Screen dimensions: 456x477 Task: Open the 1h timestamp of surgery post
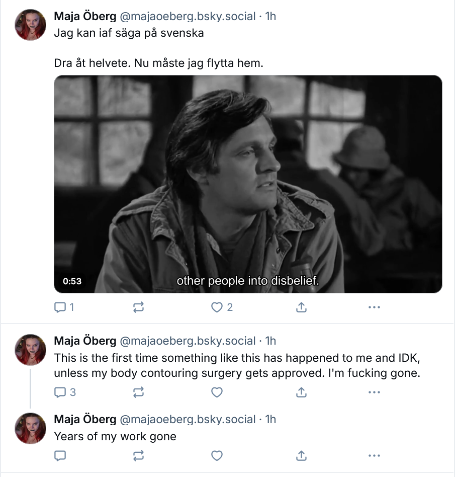270,341
